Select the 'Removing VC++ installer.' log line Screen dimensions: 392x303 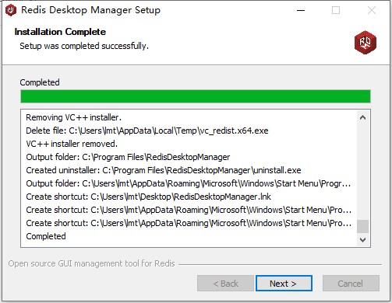[74, 117]
